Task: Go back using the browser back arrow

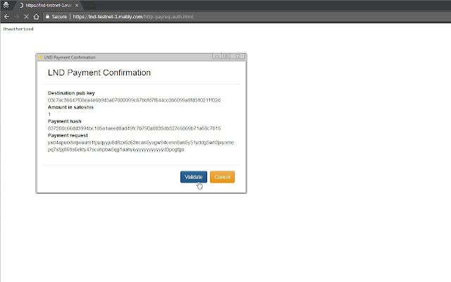Action: 6,17
